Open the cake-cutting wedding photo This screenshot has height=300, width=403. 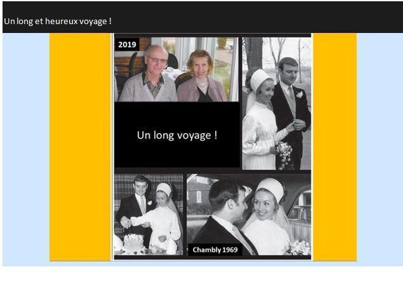(x=148, y=214)
